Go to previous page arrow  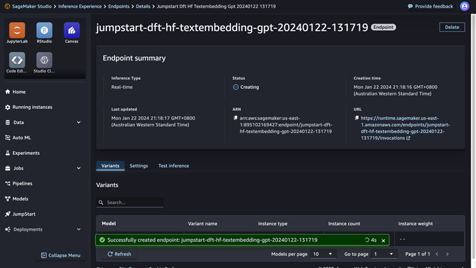pos(437,254)
